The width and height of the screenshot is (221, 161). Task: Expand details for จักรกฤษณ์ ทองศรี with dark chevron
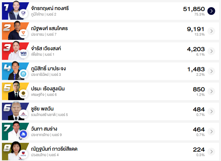211,11
